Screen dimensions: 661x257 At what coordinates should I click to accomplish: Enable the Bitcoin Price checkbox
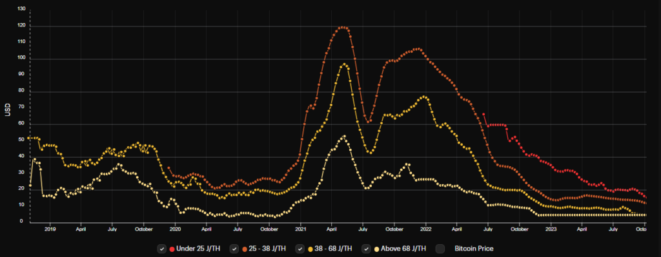coord(440,249)
